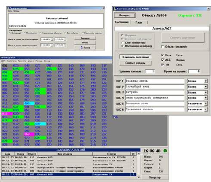This screenshot has height=182, width=211.
Task: Click the Выход button in print window
Action: click(85, 48)
